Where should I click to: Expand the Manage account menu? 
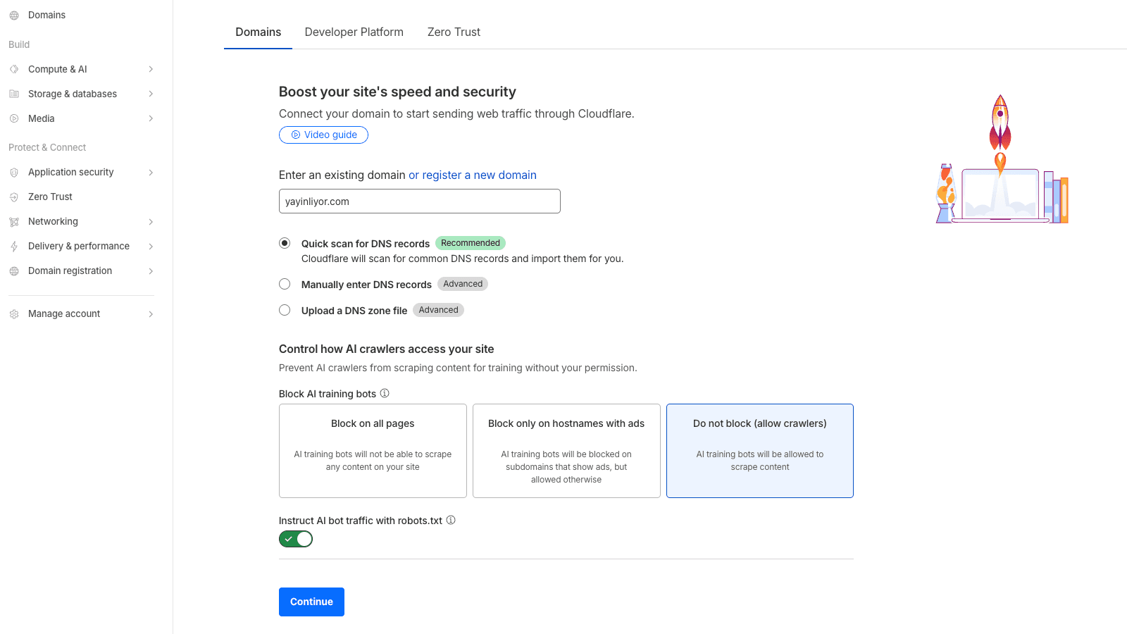click(x=81, y=314)
